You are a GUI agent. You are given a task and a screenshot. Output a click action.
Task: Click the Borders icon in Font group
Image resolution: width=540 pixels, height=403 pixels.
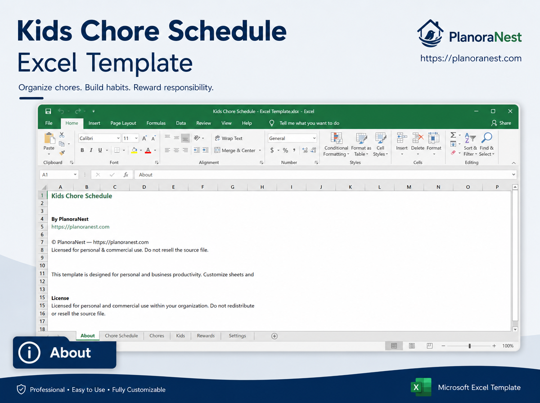[117, 150]
